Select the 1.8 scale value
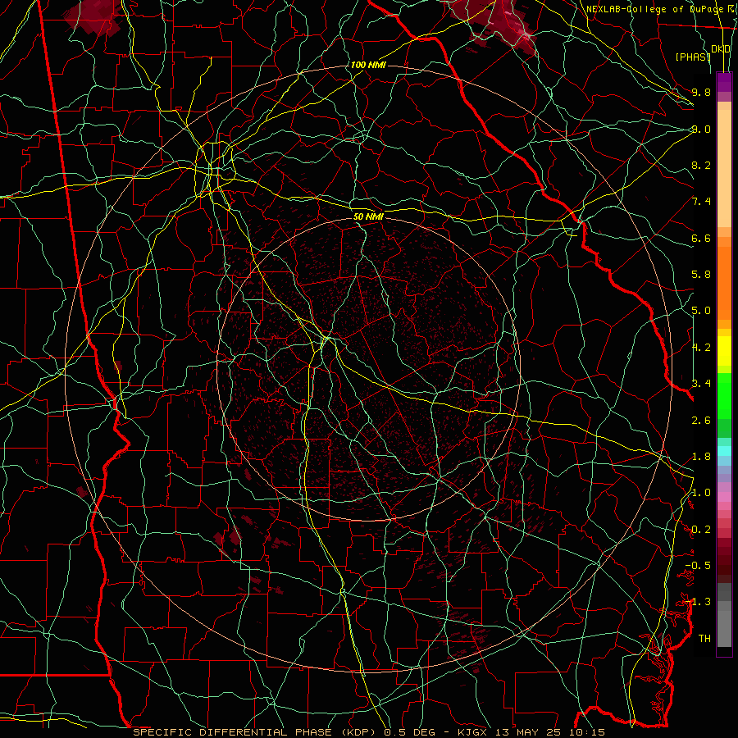This screenshot has width=738, height=738. (x=701, y=457)
